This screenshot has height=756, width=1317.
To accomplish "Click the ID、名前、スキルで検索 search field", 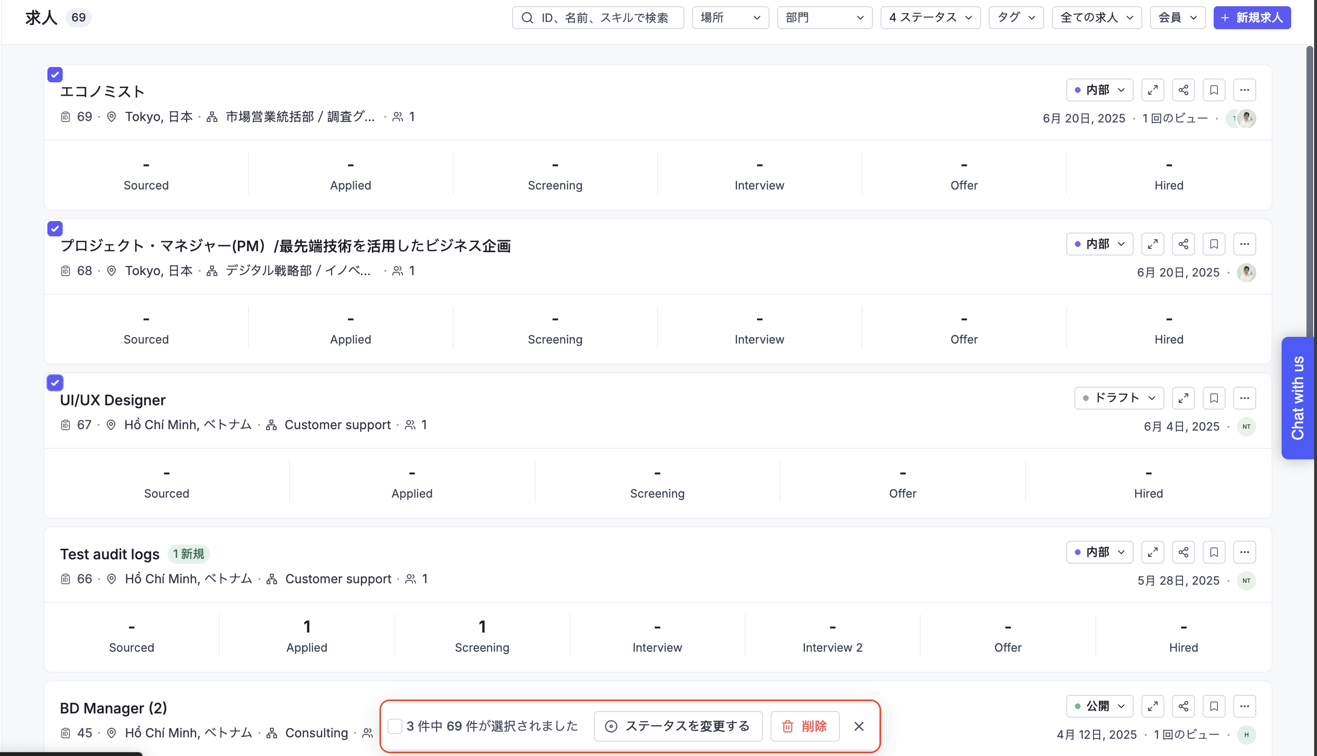I will tap(598, 18).
